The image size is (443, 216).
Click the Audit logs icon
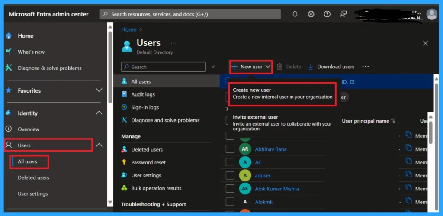coord(124,94)
